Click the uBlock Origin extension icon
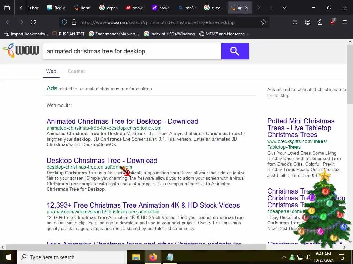Image resolution: width=353 pixels, height=264 pixels. tap(333, 22)
